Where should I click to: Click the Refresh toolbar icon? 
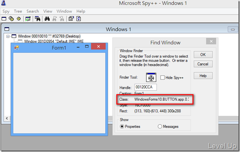coord(79,19)
